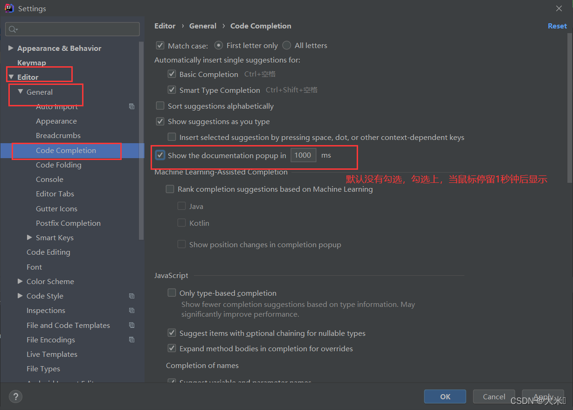This screenshot has width=573, height=410.
Task: Open the Breadcrumbs settings
Action: click(58, 135)
